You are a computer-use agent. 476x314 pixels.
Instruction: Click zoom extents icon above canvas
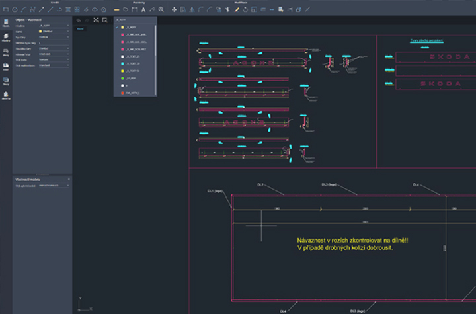tap(95, 20)
